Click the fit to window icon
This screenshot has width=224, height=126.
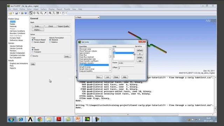click(50, 13)
